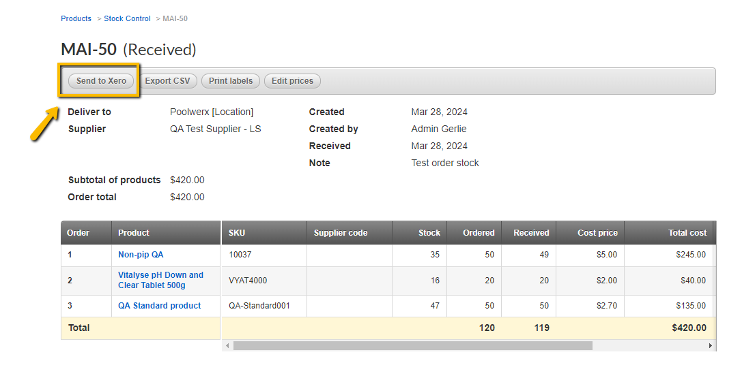Go to Products breadcrumb link
The width and height of the screenshot is (755, 378).
pos(76,18)
